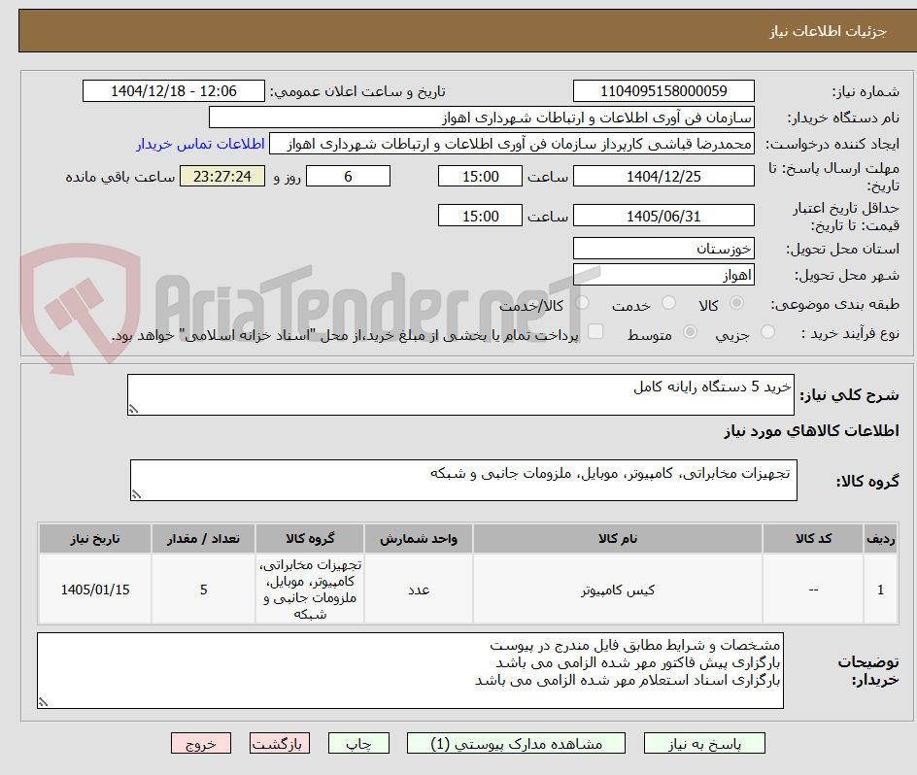Click the buyer notes text area
Screen dimensions: 917x775
point(410,670)
